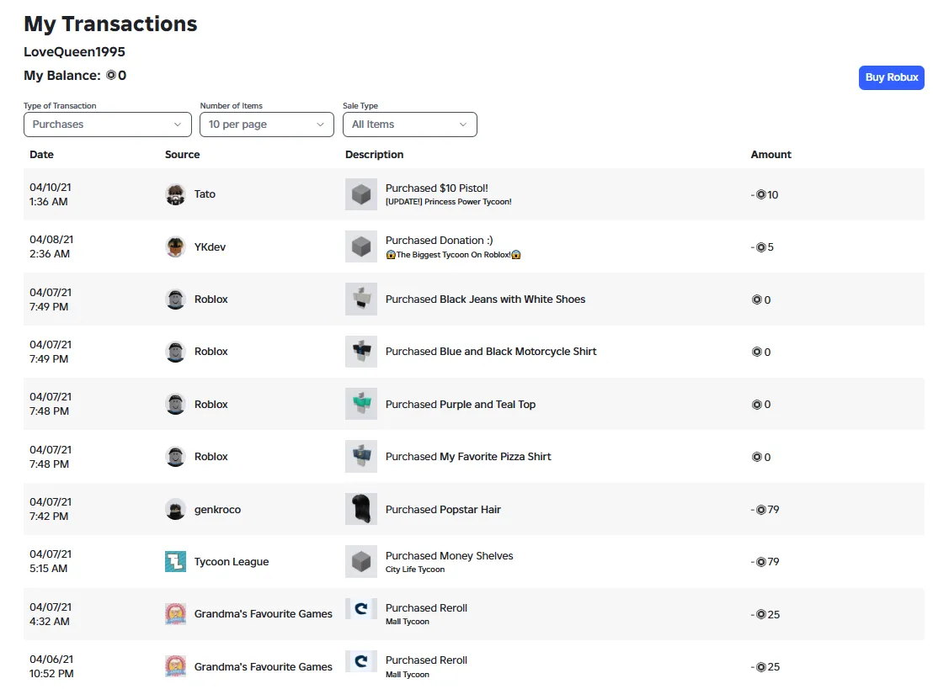
Task: Click genkroco's avatar icon
Action: click(x=175, y=510)
